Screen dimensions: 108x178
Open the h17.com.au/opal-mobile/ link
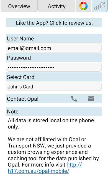tap(45, 168)
